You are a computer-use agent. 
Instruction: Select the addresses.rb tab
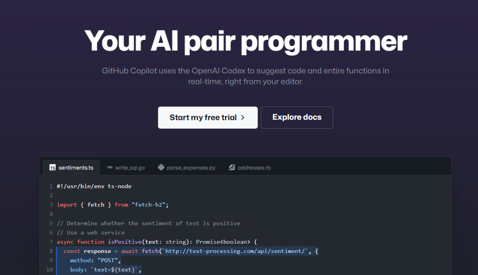pos(253,168)
